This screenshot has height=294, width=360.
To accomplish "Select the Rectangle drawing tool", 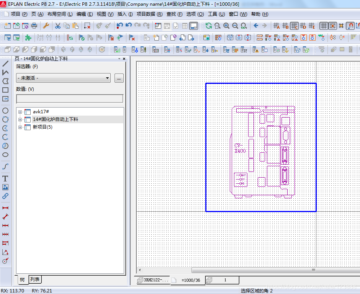I will tap(5, 90).
